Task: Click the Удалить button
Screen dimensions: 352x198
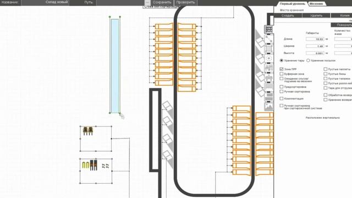Action: [316, 15]
